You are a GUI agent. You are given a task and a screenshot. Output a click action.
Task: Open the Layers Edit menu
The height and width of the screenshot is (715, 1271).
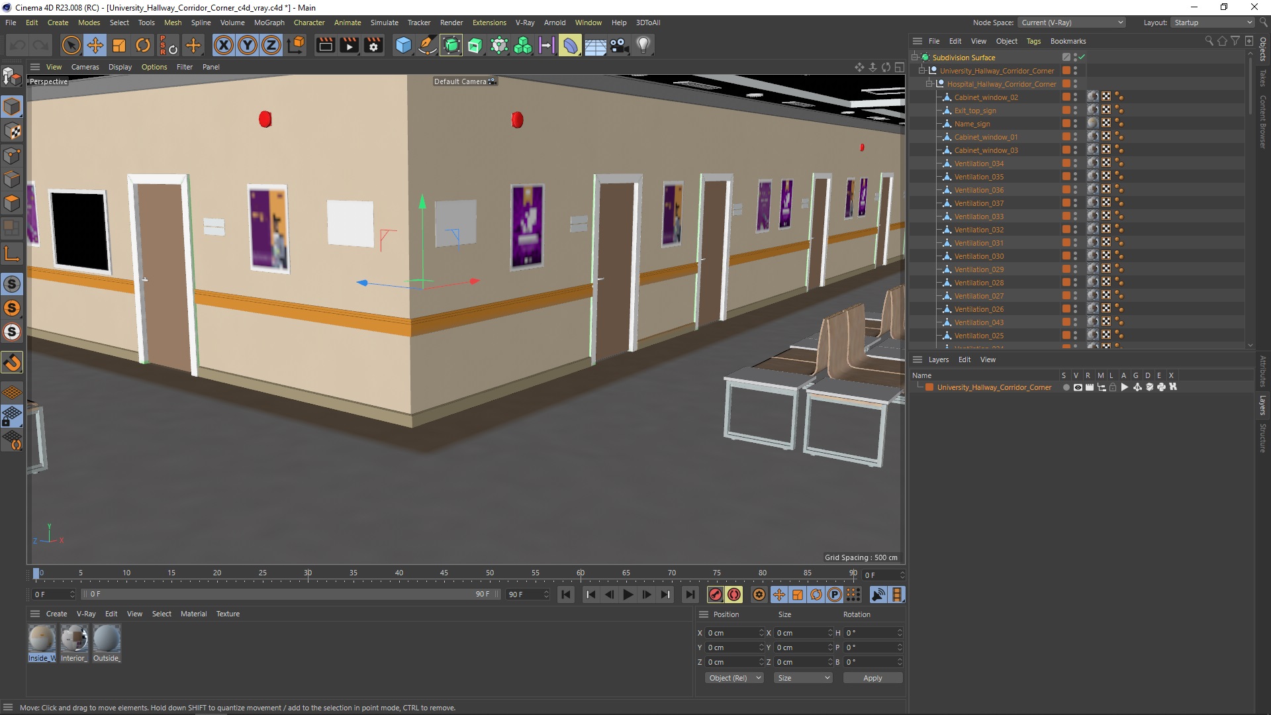[x=965, y=359]
